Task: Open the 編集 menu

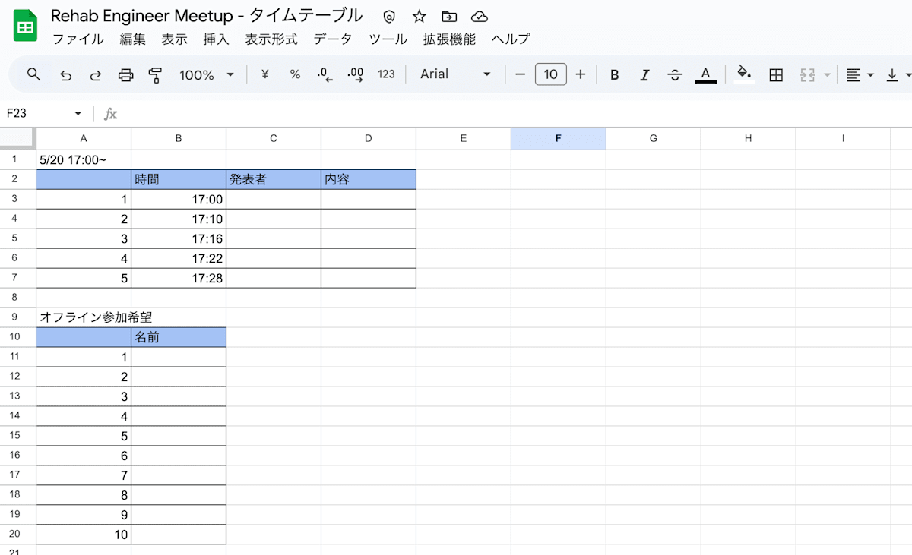Action: coord(133,39)
